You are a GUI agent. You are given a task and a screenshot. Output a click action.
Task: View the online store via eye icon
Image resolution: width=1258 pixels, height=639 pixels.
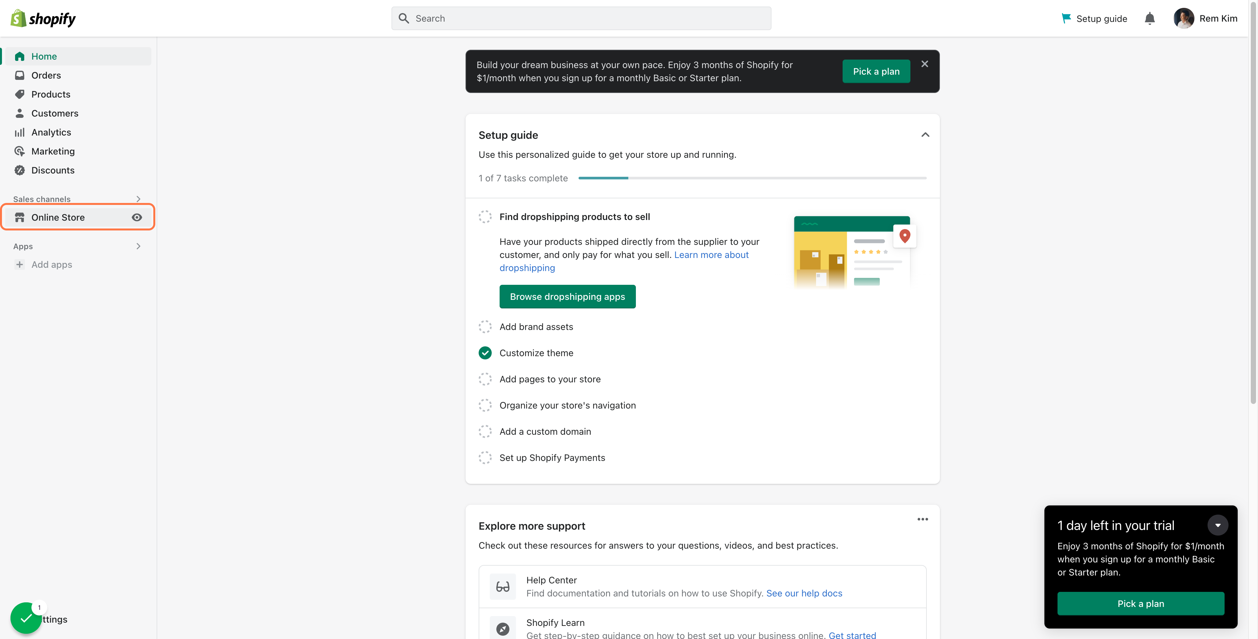tap(137, 217)
